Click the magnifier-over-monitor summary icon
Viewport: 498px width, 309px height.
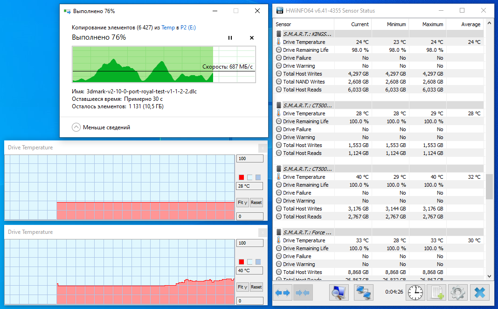coord(339,292)
